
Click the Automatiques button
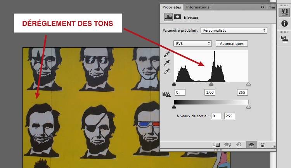(232, 43)
